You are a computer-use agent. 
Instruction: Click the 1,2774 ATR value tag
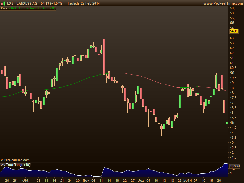tap(235, 166)
